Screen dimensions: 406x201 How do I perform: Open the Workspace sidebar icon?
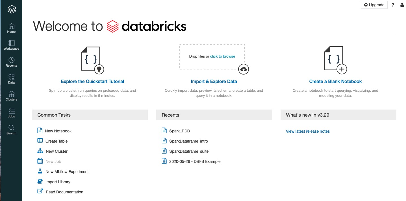(11, 45)
